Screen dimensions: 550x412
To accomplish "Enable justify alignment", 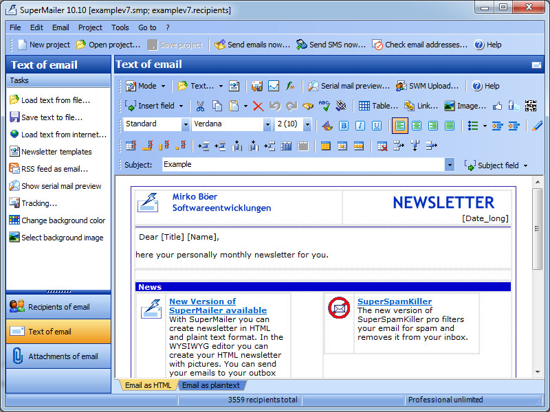I will [450, 126].
